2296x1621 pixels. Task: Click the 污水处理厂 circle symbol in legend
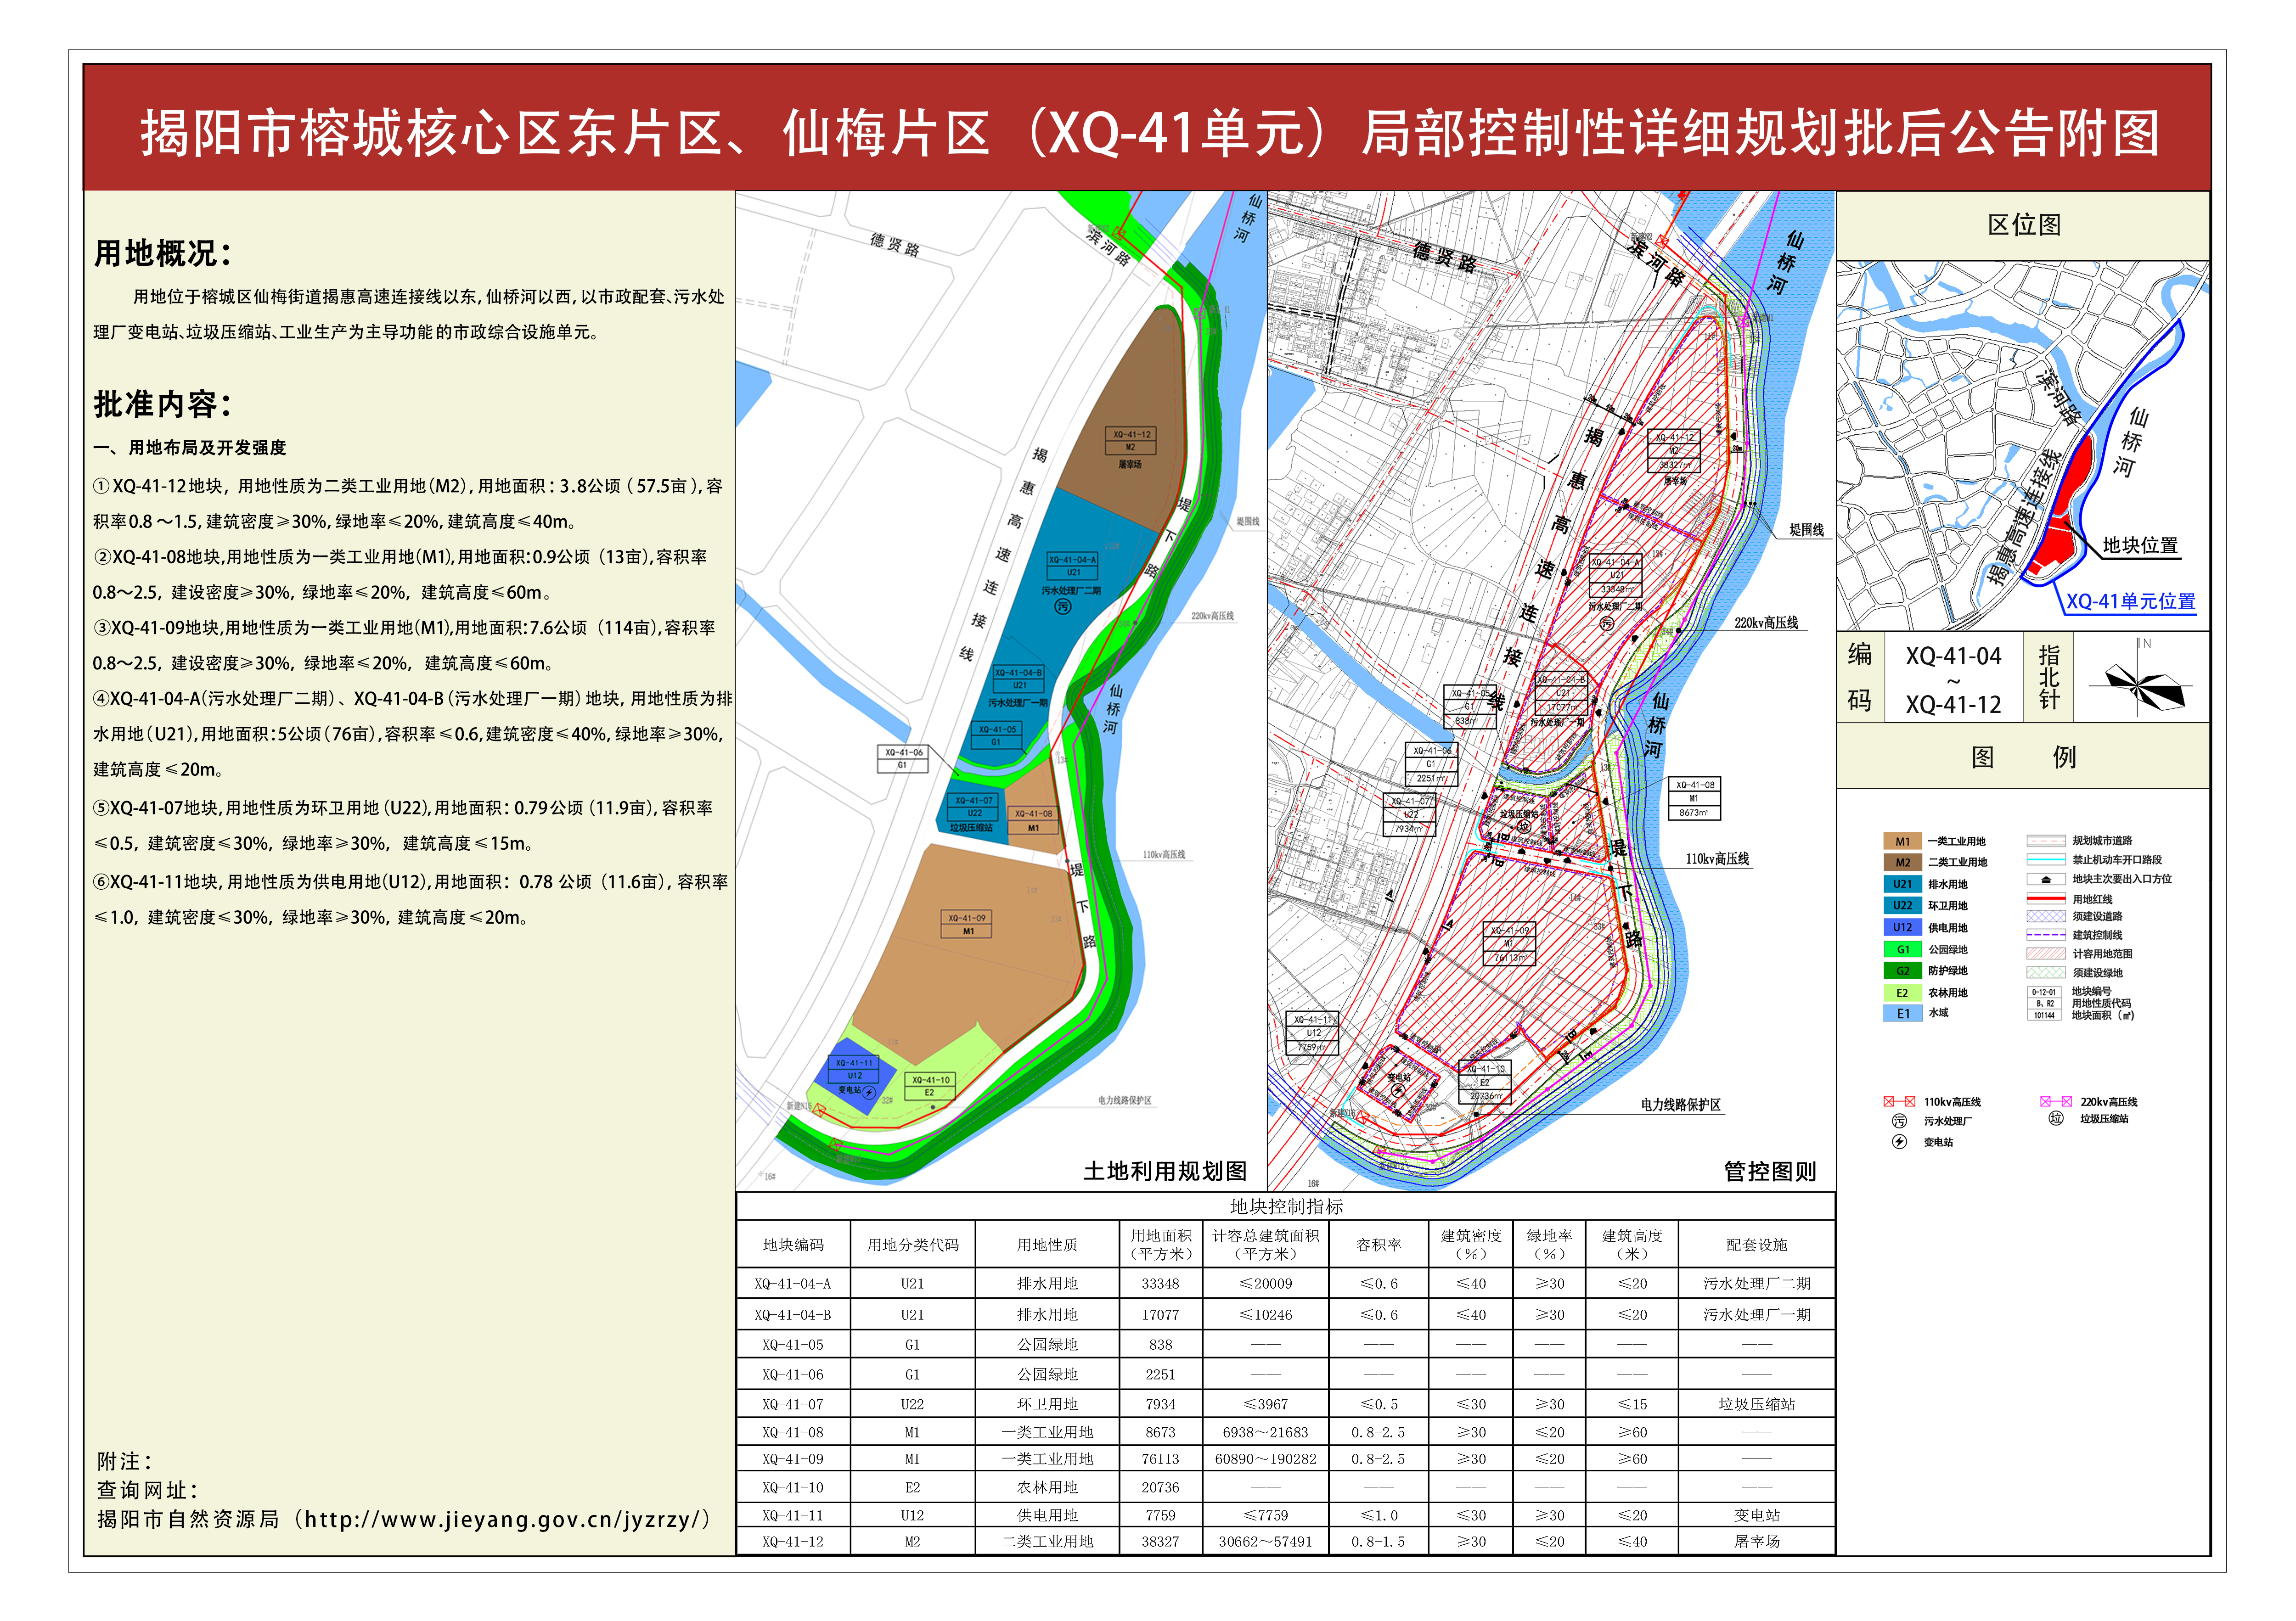[1899, 1121]
